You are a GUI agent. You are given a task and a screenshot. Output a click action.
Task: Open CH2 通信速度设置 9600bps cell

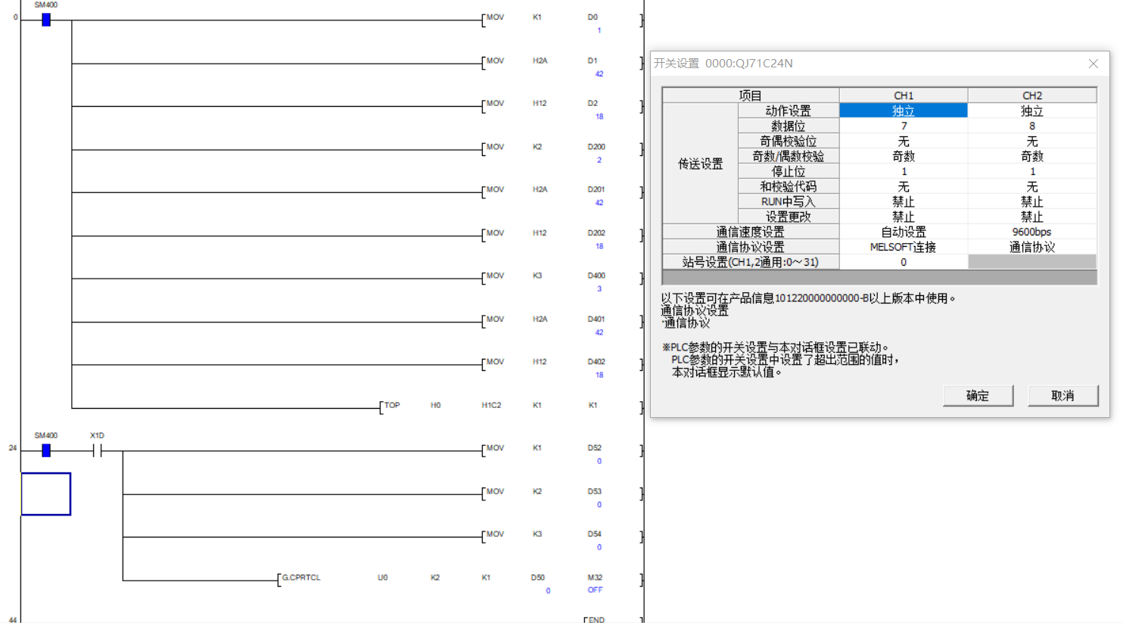coord(1031,232)
